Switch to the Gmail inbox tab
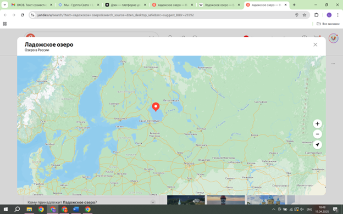This screenshot has width=343, height=214. 31,5
